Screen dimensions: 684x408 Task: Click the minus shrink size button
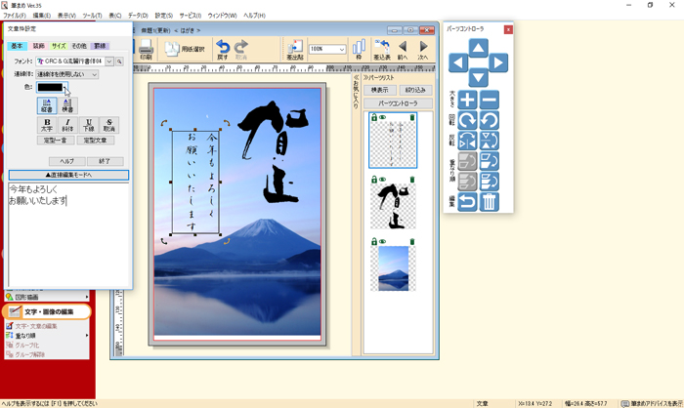[x=490, y=100]
